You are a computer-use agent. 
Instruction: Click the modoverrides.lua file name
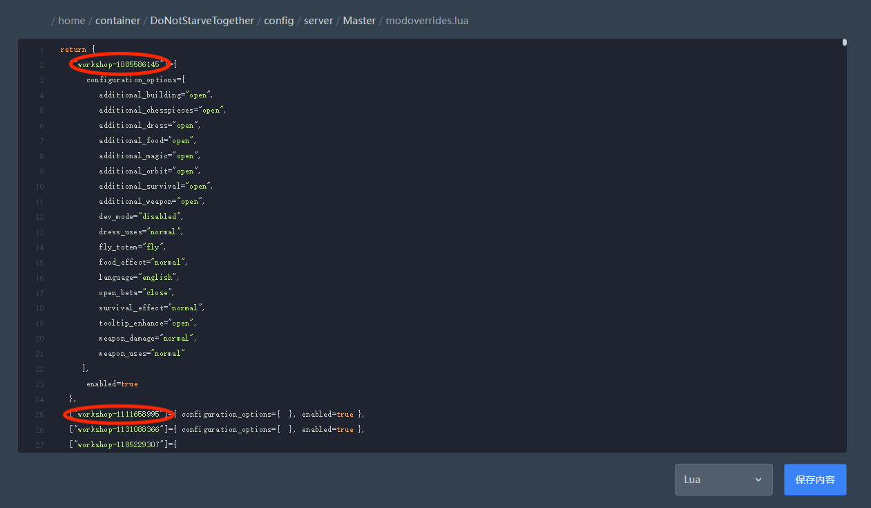pos(427,21)
